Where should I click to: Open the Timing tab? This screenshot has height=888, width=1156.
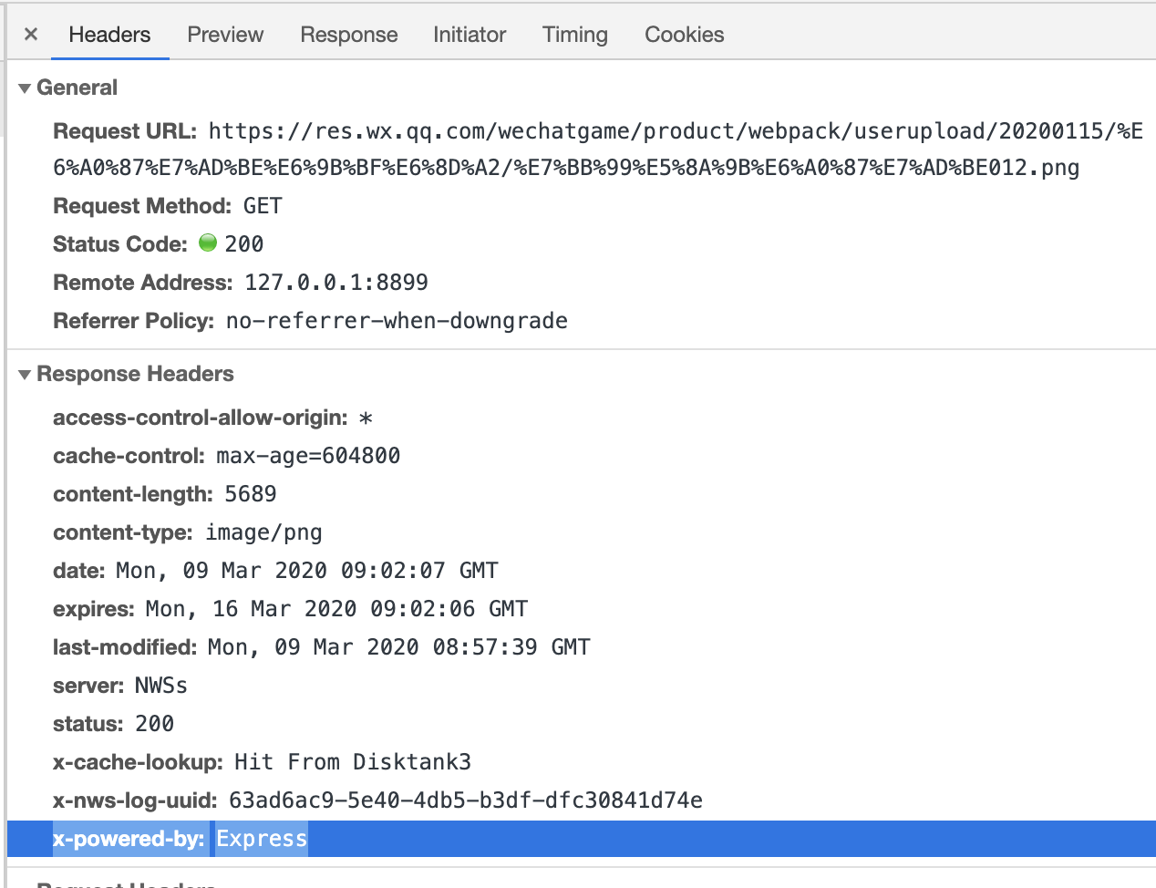tap(575, 35)
